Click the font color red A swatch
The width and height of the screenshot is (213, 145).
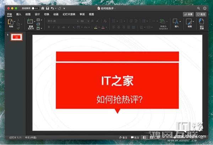click(x=103, y=27)
